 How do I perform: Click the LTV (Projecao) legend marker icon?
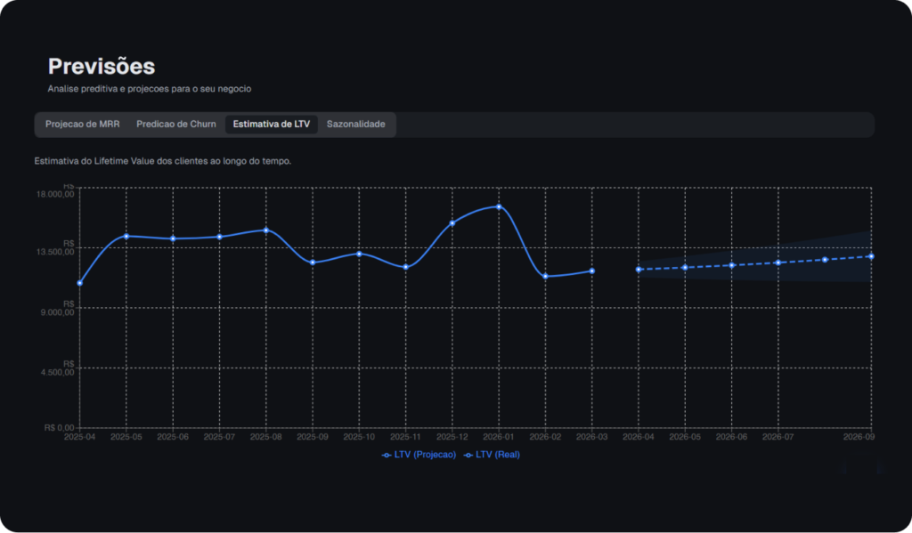[x=387, y=455]
